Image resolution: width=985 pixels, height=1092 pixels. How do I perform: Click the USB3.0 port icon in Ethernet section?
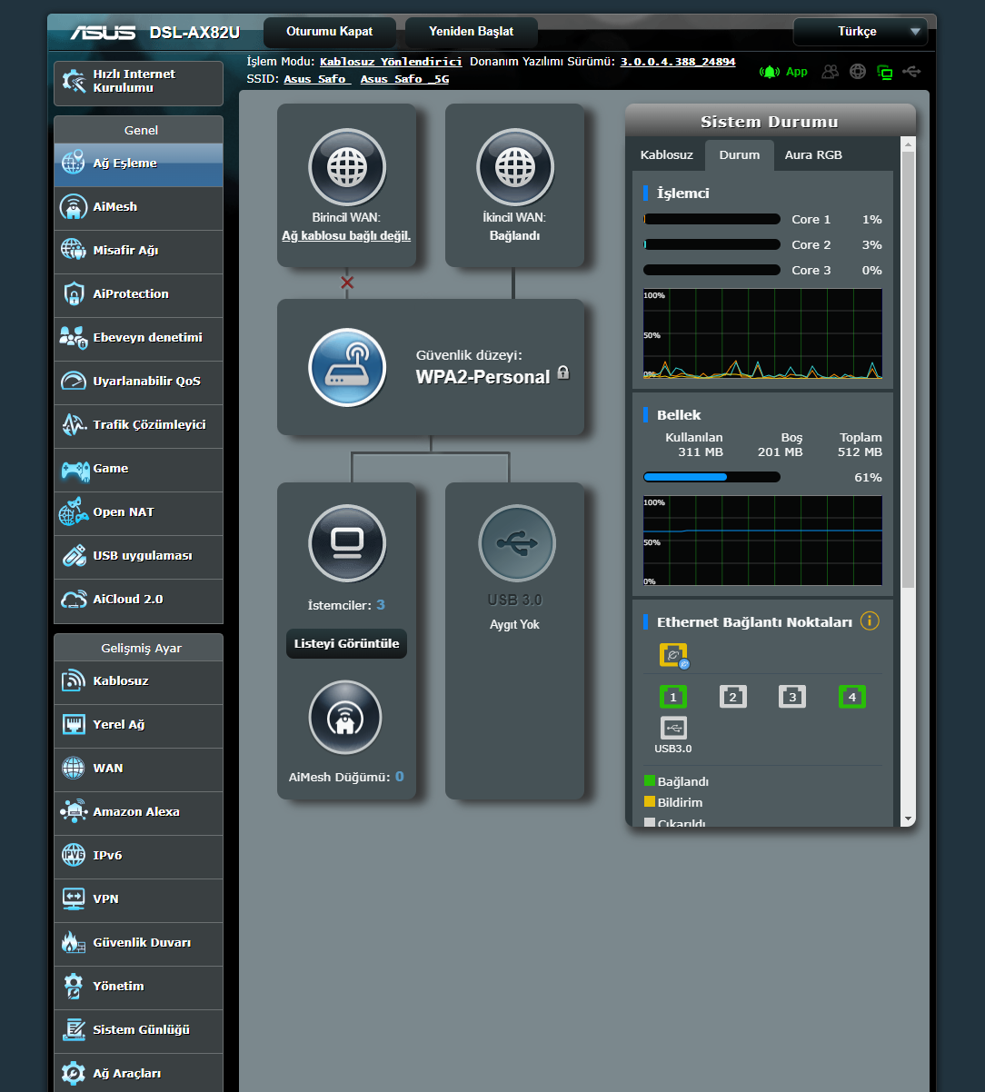click(673, 728)
